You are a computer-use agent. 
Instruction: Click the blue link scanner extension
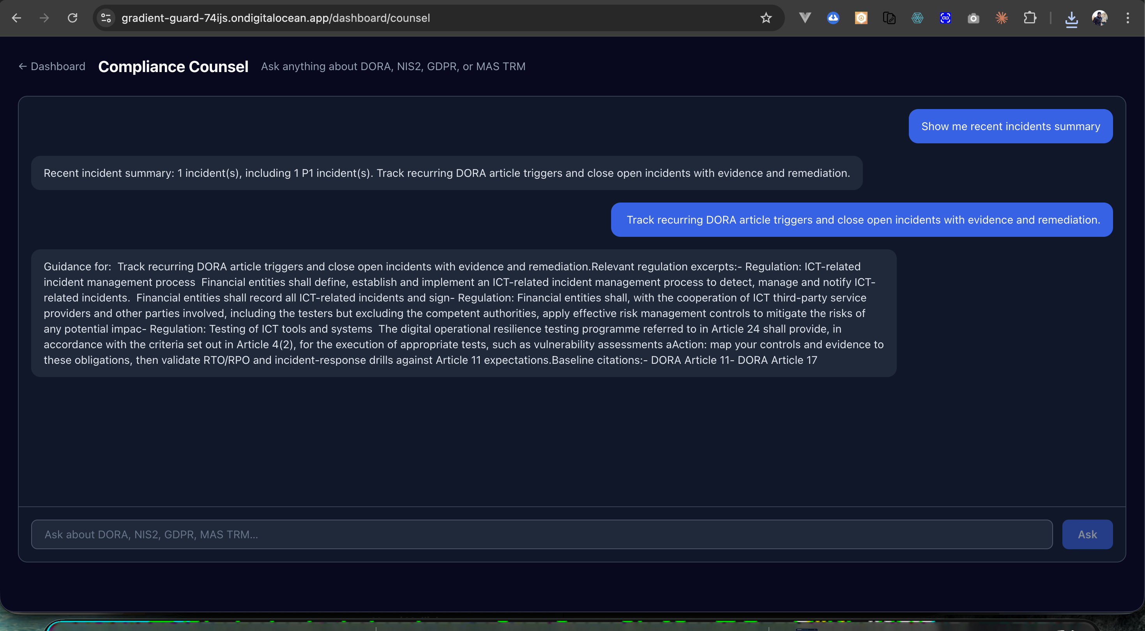[945, 18]
